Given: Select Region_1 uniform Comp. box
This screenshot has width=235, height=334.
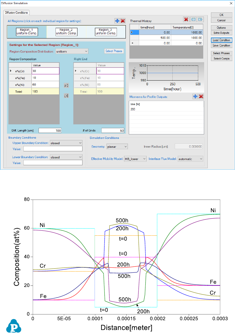Looking at the screenshot, I should pos(27,32).
